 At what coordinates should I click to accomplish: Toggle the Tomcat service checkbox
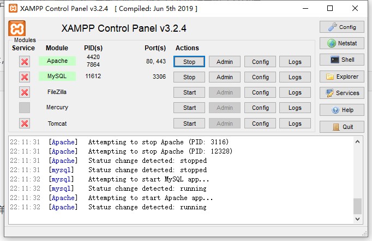(25, 124)
